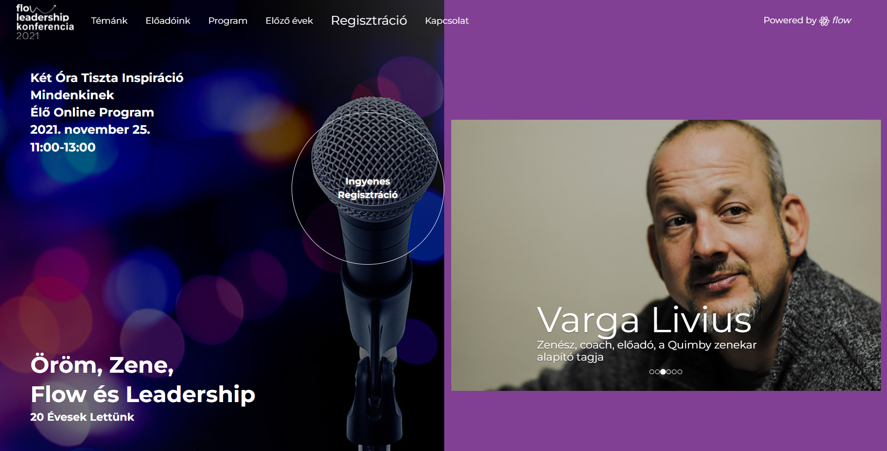Select the first slider dot
Viewport: 887px width, 451px height.
click(652, 372)
